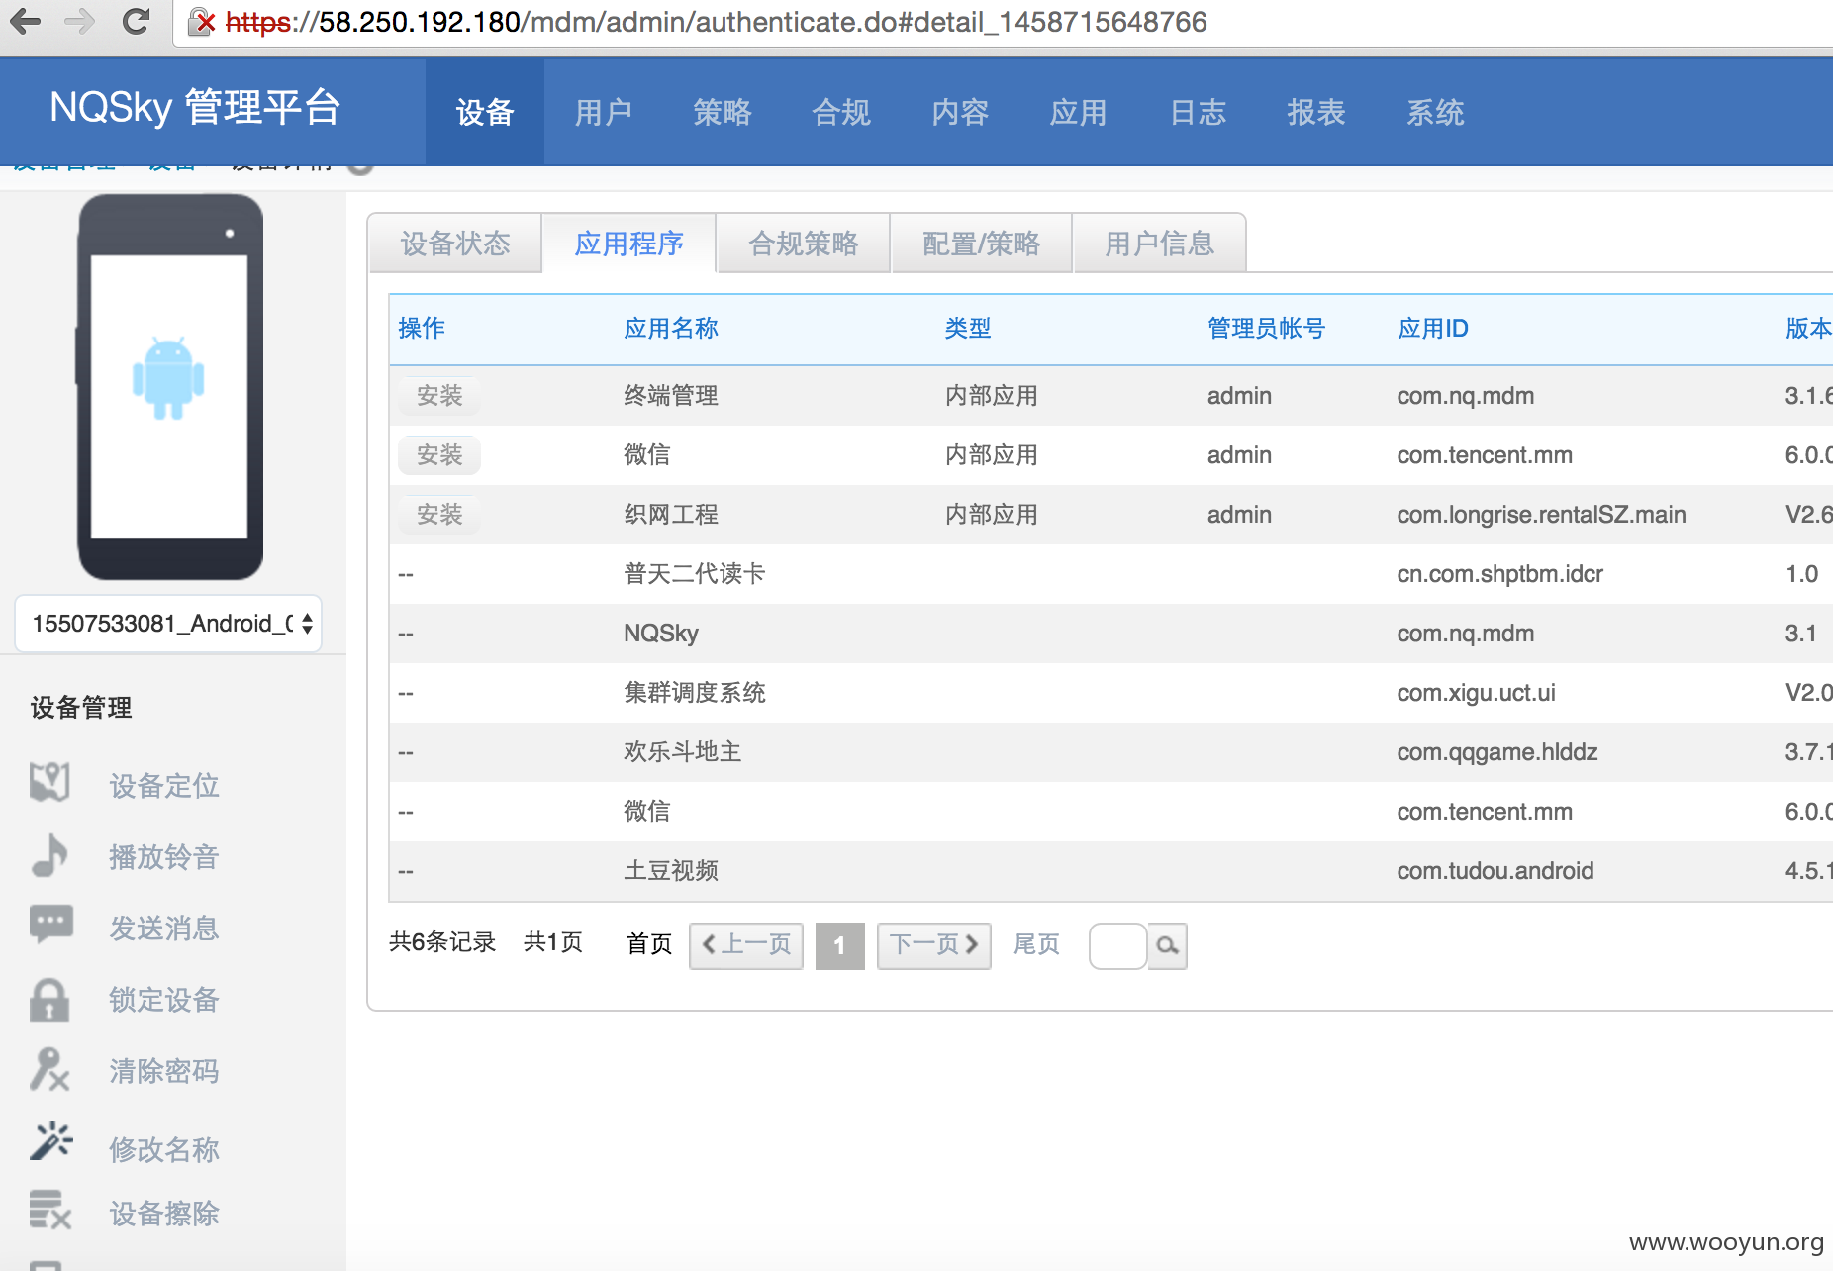Click the send message chat bubble icon
The width and height of the screenshot is (1833, 1271).
point(51,925)
